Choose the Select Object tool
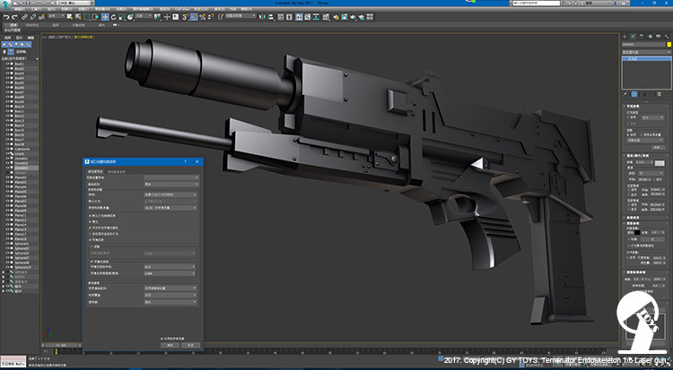 pyautogui.click(x=70, y=17)
